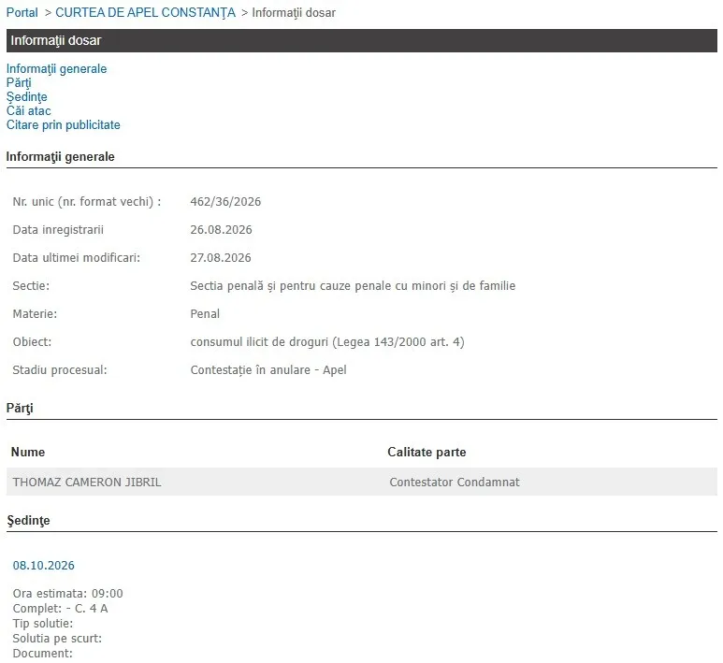Click the dark Informații dosar header bar
This screenshot has width=723, height=663.
(x=361, y=40)
